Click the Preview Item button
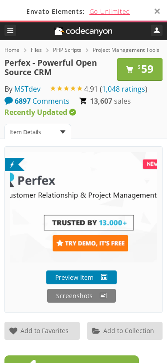167x363 pixels. [x=81, y=277]
